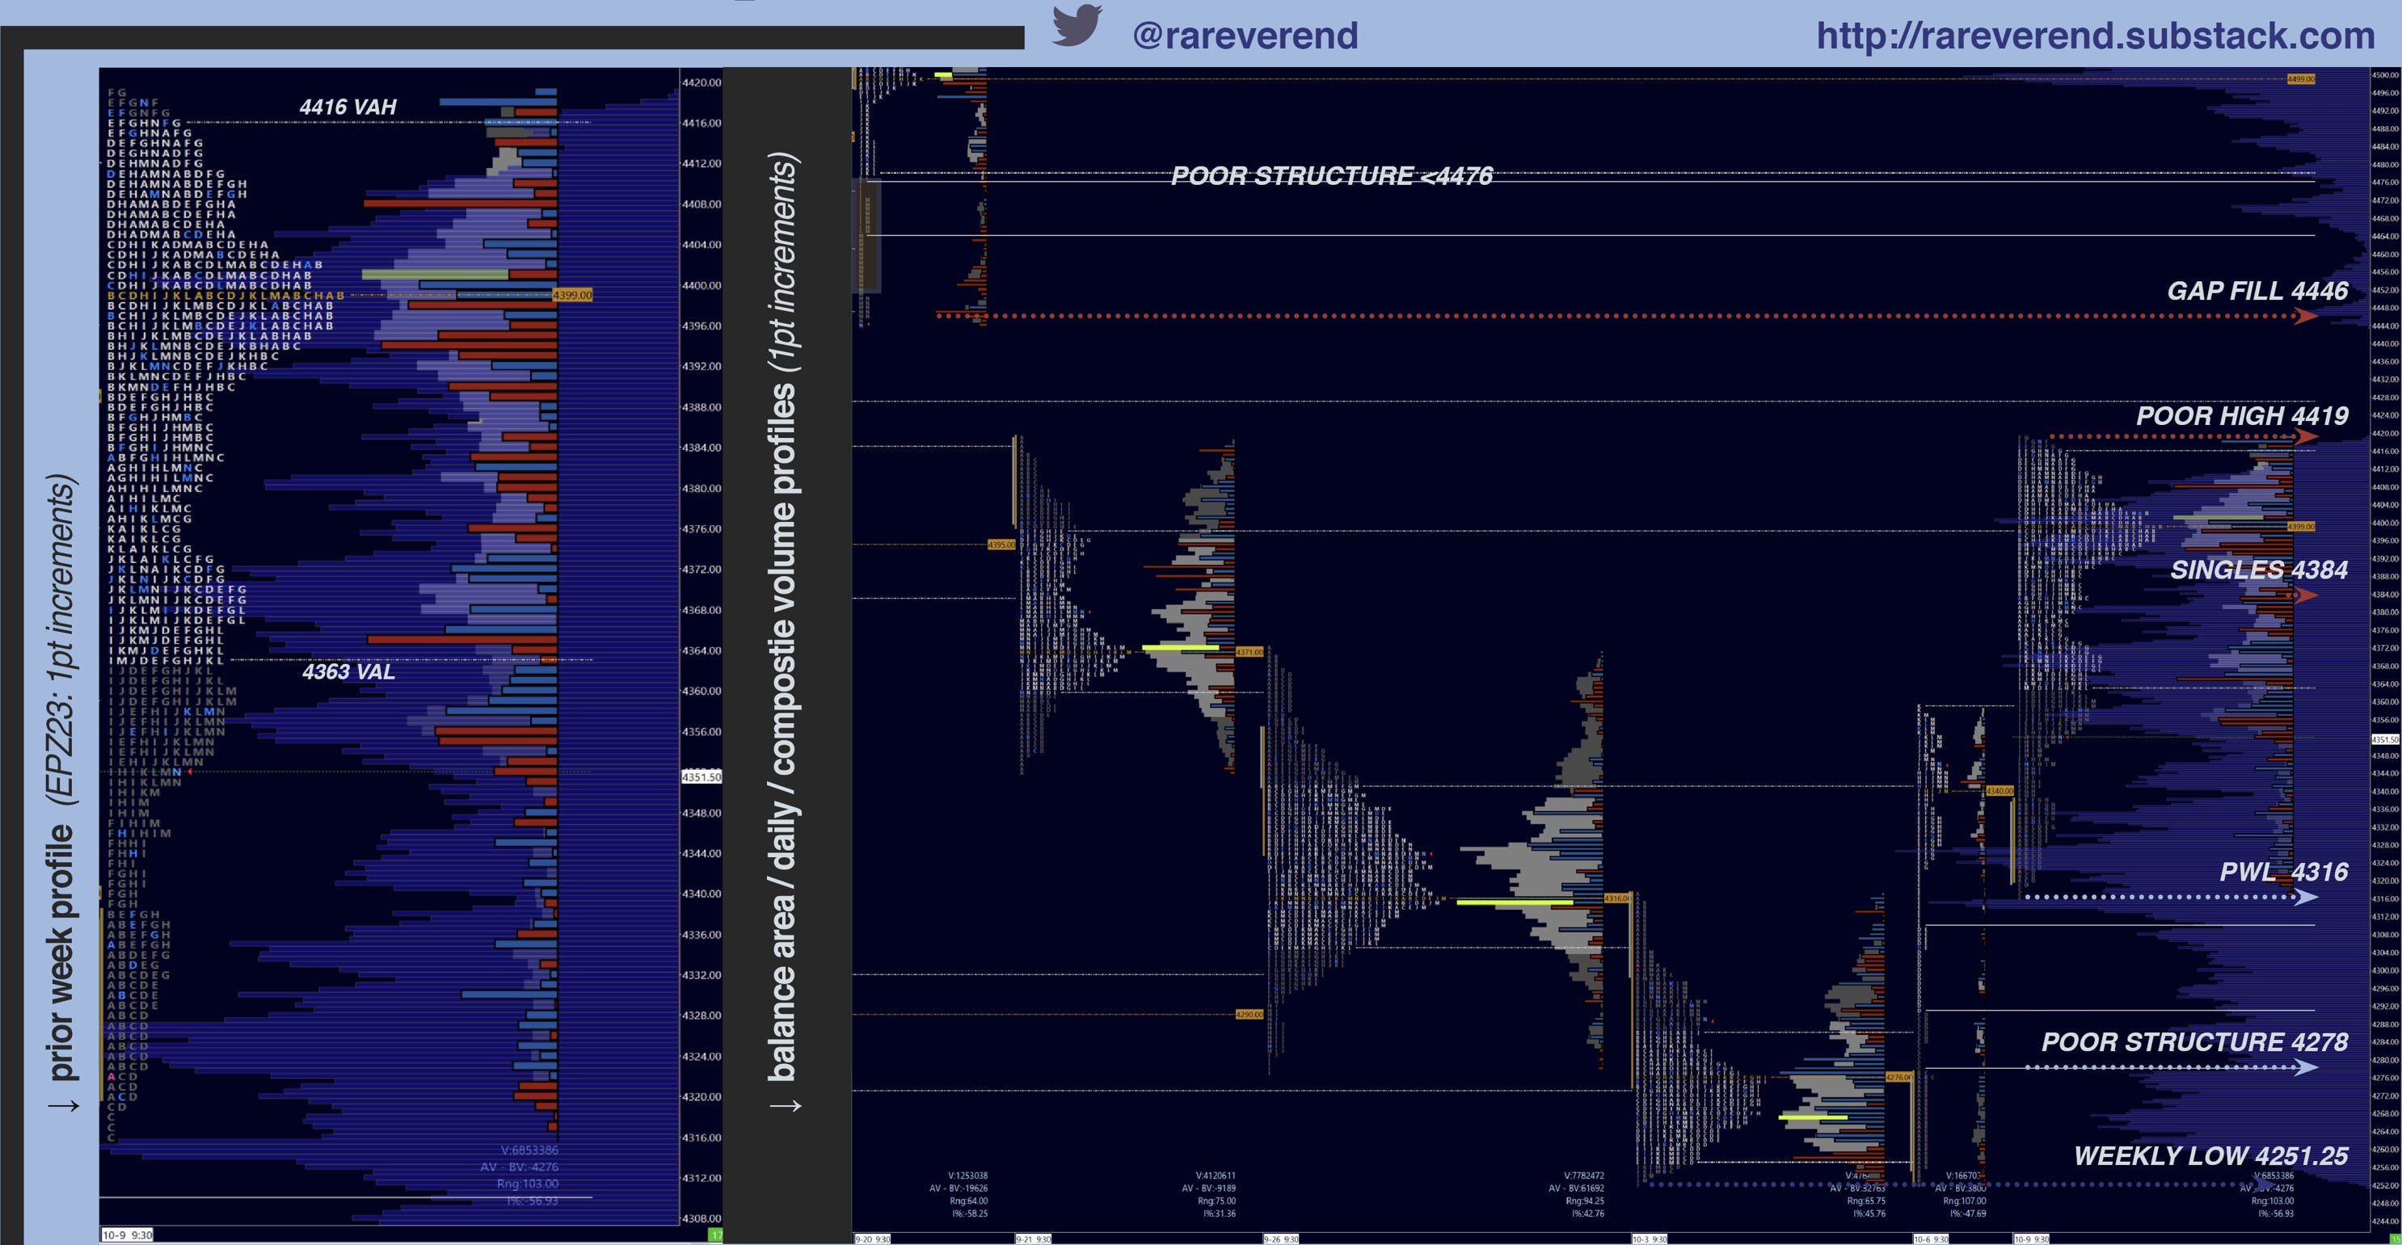This screenshot has height=1245, width=2402.
Task: Select the 9-21 9:30 date marker
Action: pyautogui.click(x=1032, y=1239)
